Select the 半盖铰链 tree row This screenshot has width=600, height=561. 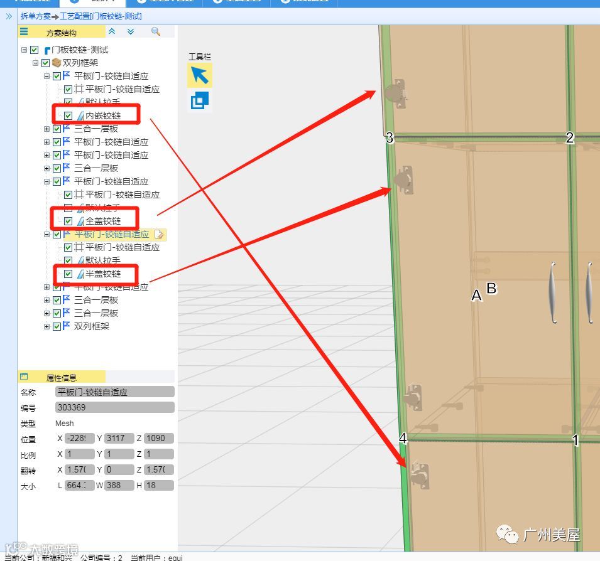click(x=103, y=274)
